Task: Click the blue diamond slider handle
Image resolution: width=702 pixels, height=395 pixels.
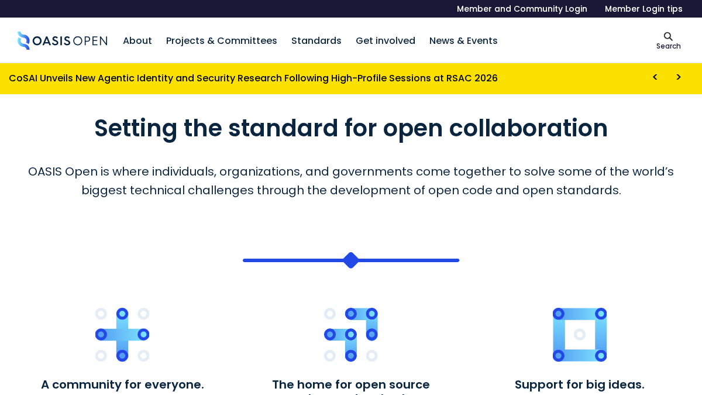Action: pyautogui.click(x=351, y=260)
